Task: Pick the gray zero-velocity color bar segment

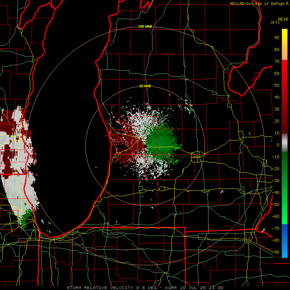Action: (x=285, y=143)
